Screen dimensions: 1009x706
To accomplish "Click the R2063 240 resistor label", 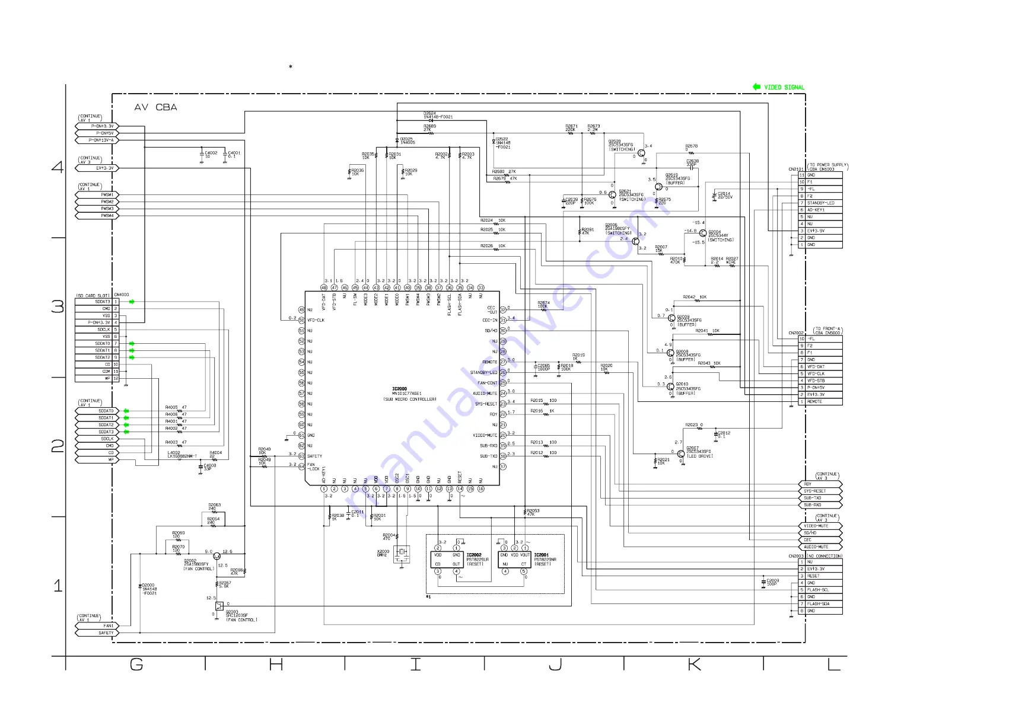I will tap(215, 507).
